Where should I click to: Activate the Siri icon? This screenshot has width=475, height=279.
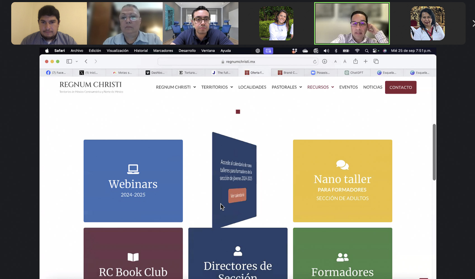click(385, 50)
